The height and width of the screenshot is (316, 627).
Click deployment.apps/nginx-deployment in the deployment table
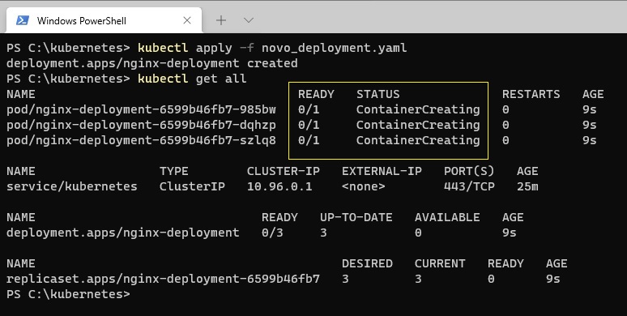tap(123, 233)
